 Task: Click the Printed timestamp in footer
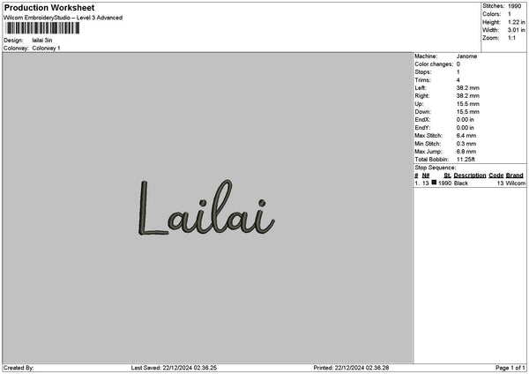pos(351,368)
